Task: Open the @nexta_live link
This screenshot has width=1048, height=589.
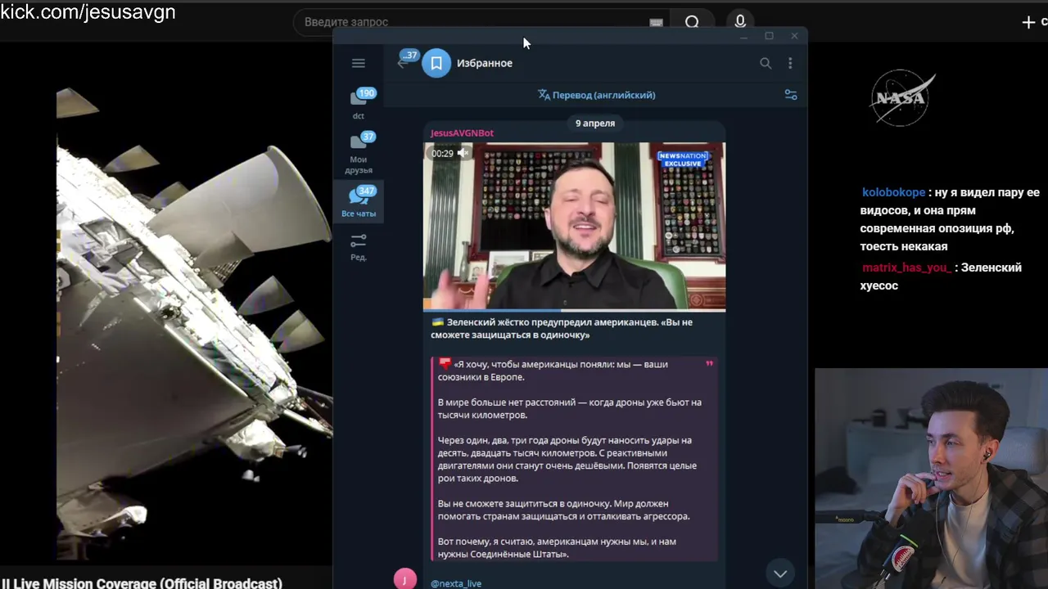Action: [456, 583]
